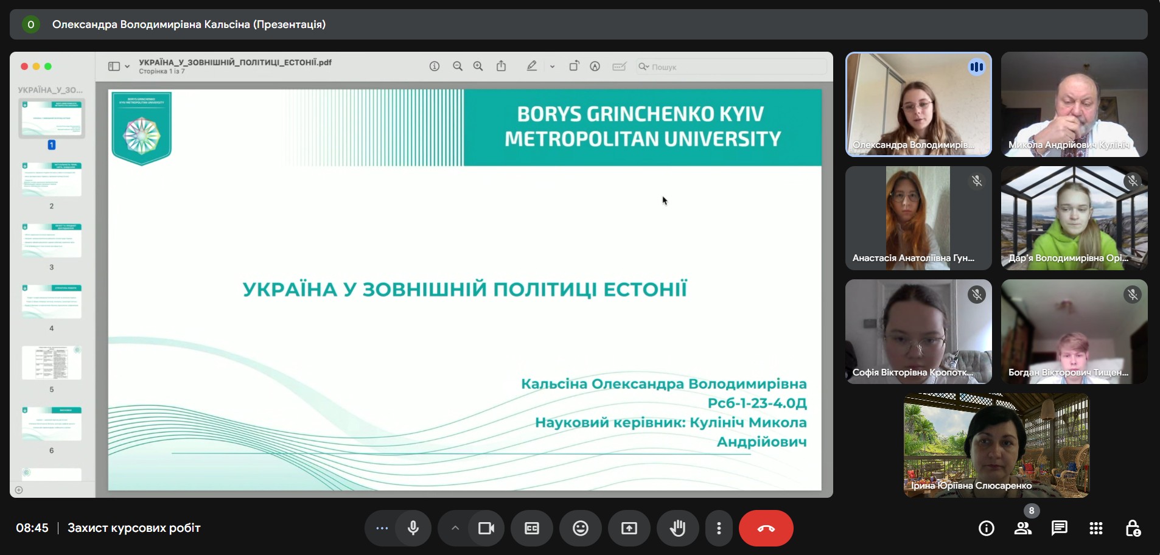This screenshot has width=1160, height=555.
Task: Show the participants list
Action: tap(1022, 528)
